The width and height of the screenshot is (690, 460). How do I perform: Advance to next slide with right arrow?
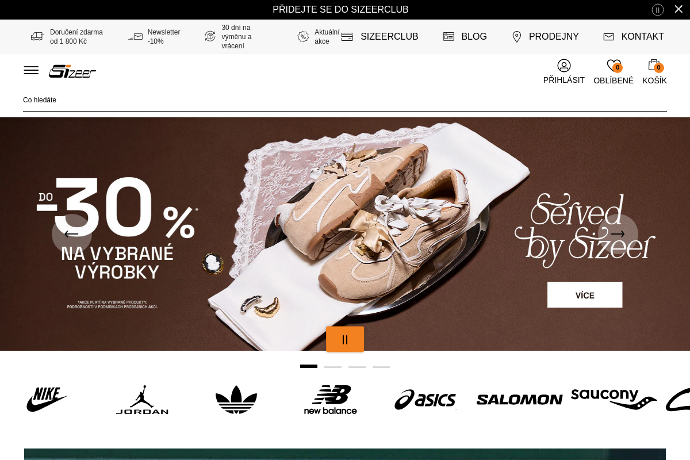click(x=618, y=234)
